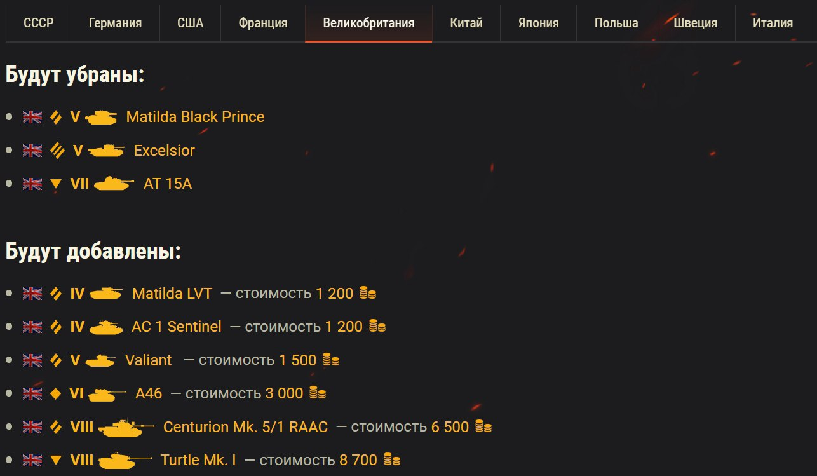Open the AC 1 Sentinel tank link

coord(177,327)
